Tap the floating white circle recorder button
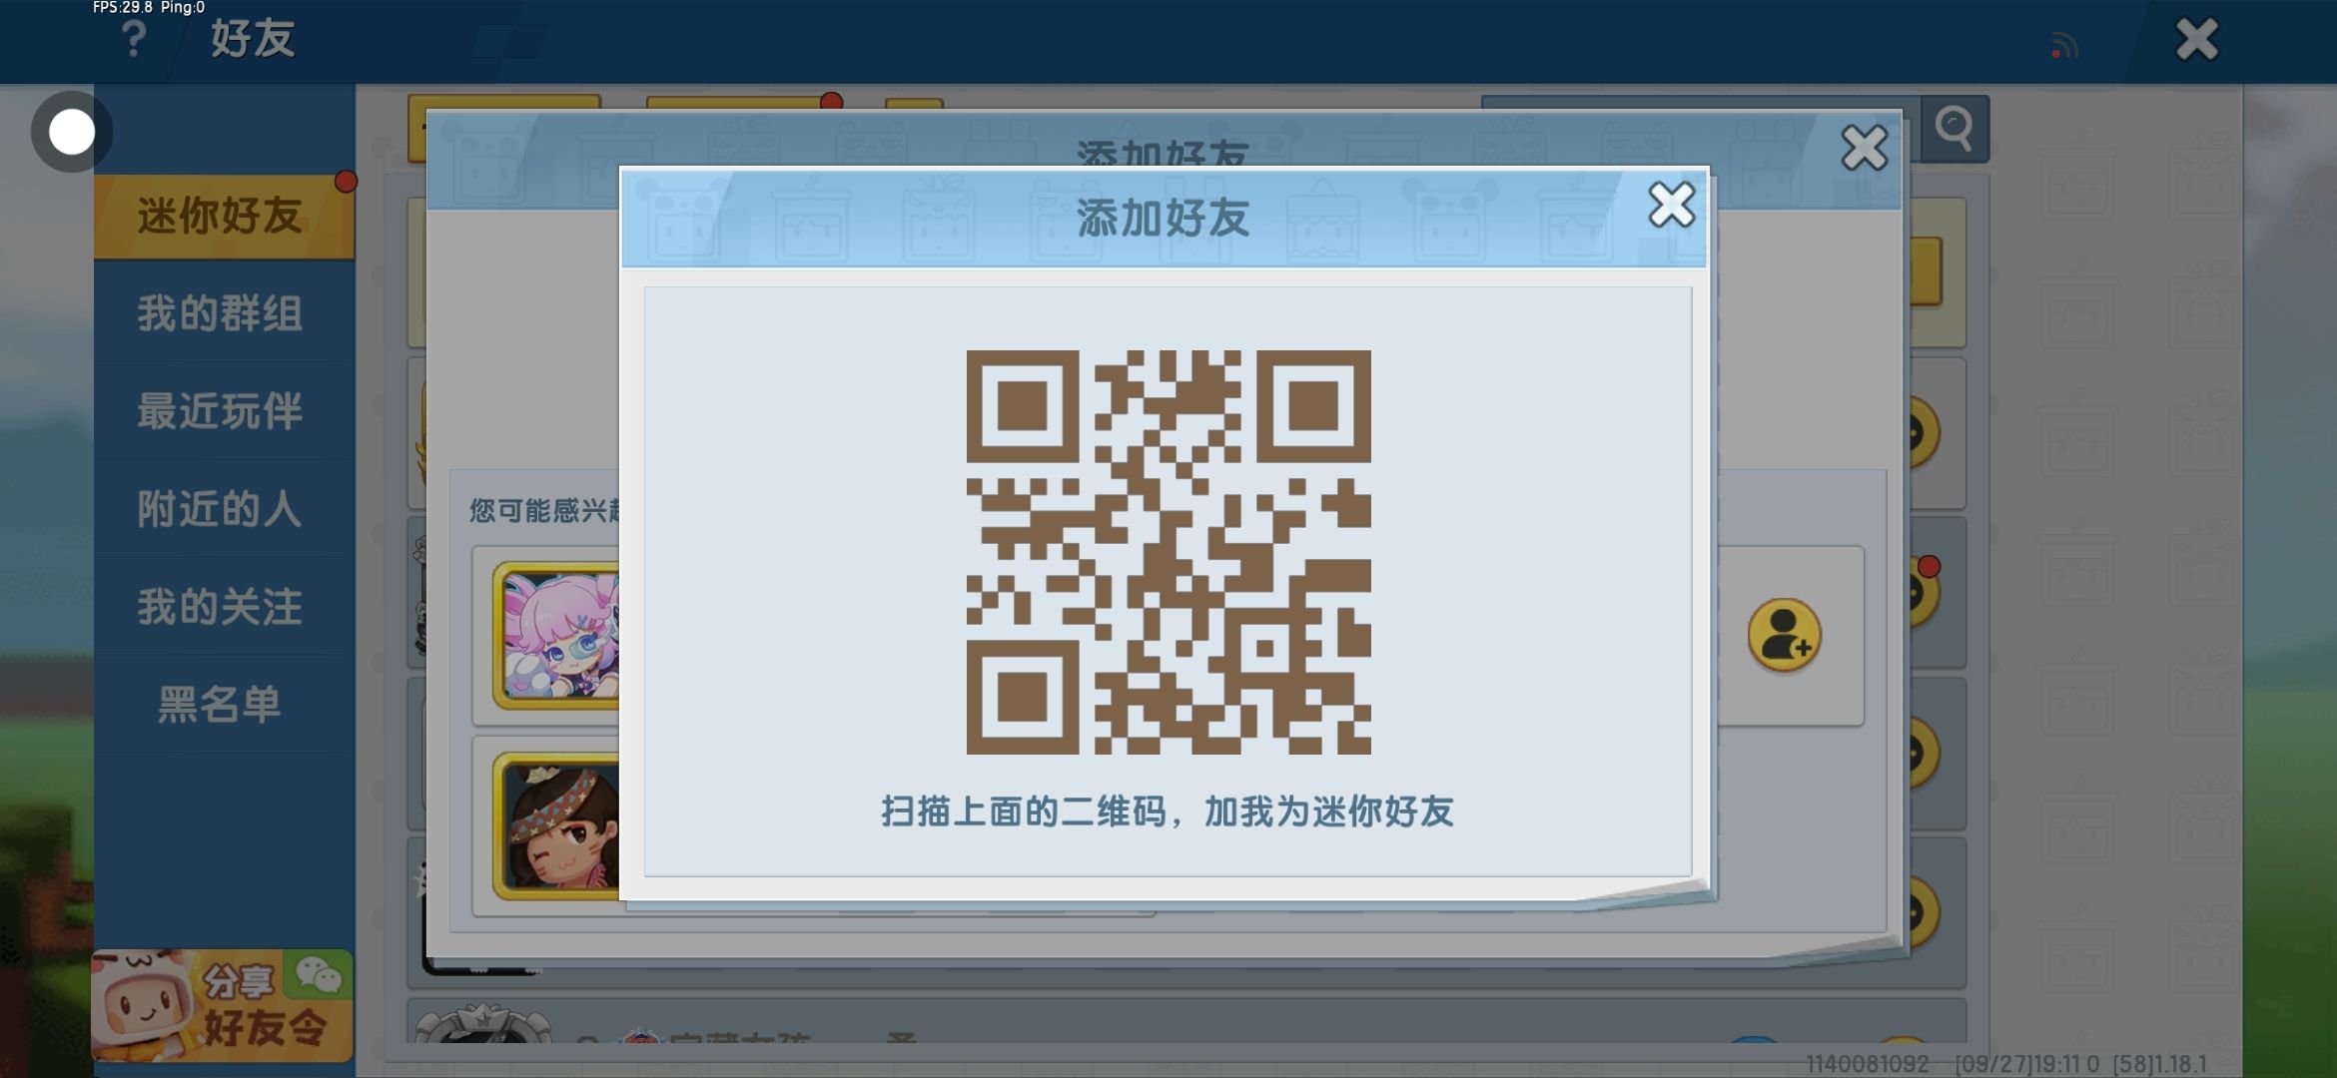Viewport: 2337px width, 1078px height. (x=72, y=132)
